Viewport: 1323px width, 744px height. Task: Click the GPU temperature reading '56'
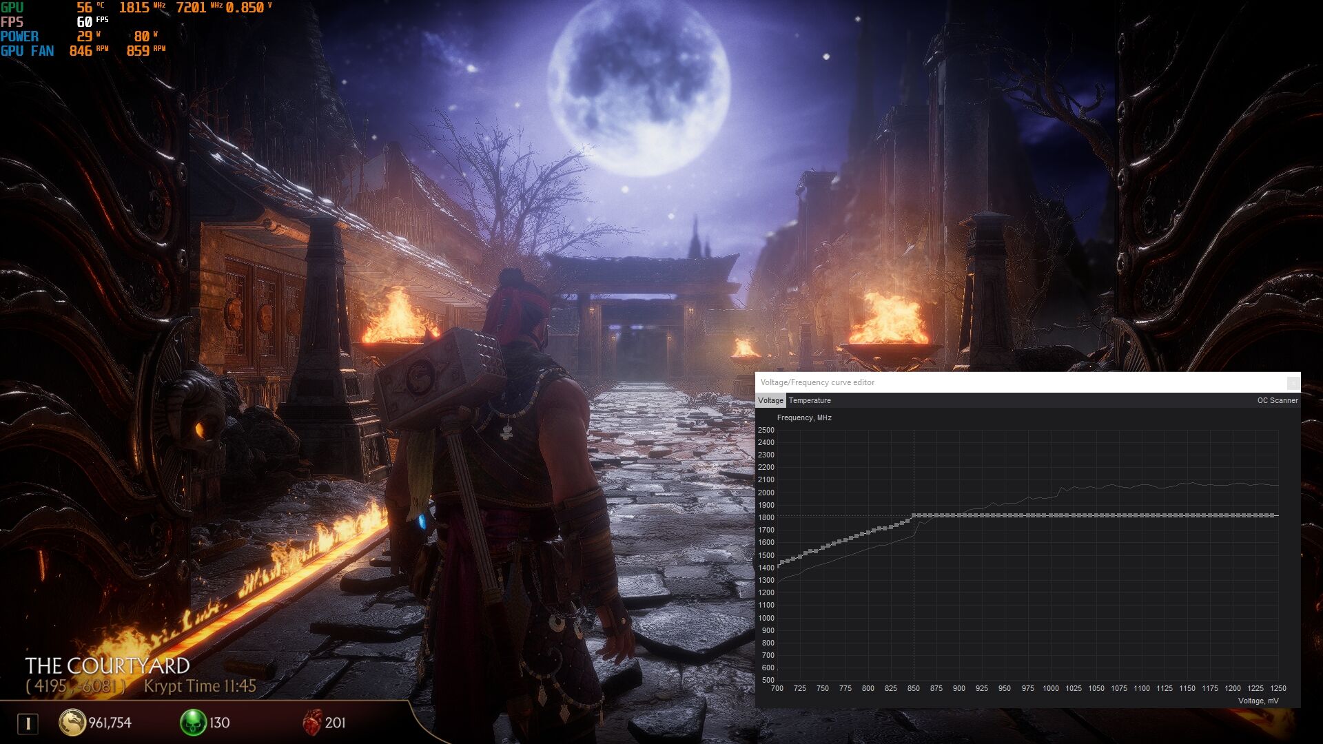84,8
